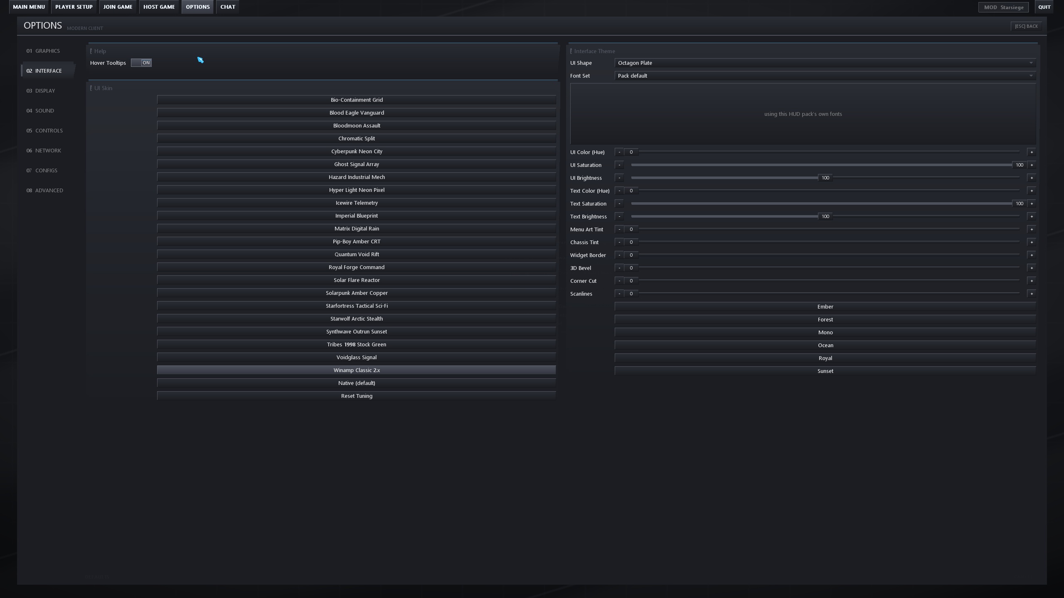Apply the Blood Eagle Vanguard skin
This screenshot has width=1064, height=598.
[357, 113]
